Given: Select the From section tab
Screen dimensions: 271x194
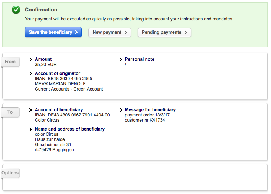Looking at the screenshot, I should pos(10,62).
